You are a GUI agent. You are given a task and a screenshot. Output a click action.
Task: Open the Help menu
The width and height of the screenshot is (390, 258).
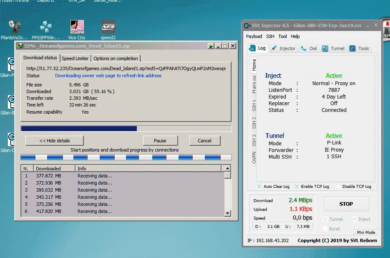(295, 36)
